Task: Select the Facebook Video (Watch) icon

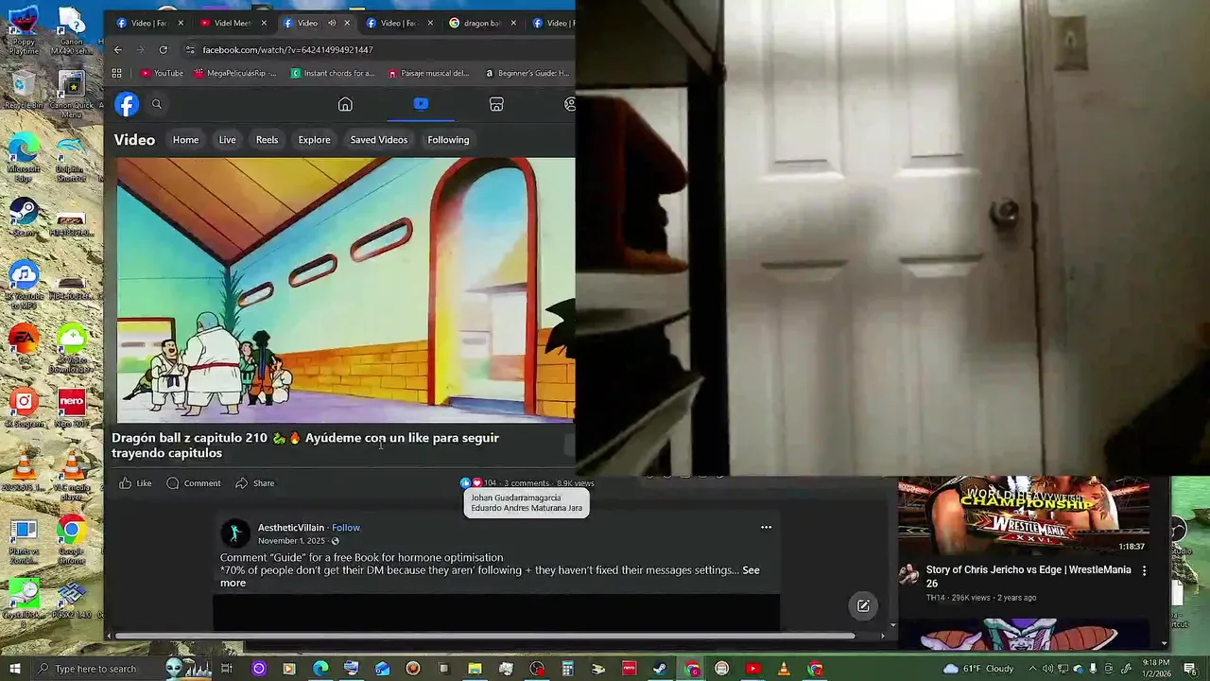Action: pyautogui.click(x=421, y=104)
